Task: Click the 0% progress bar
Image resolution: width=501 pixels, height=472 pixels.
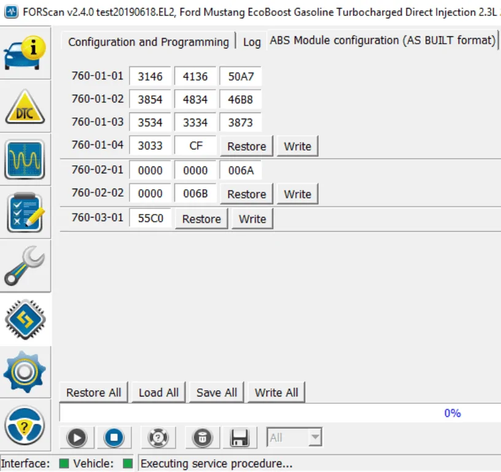Action: pos(280,413)
